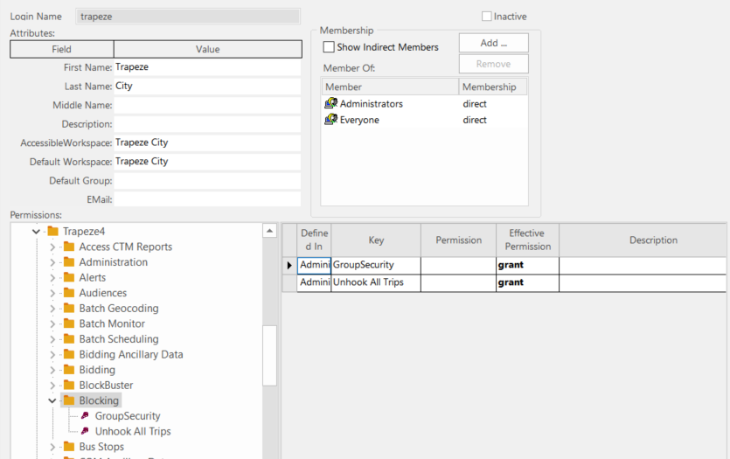
Task: Expand the Batch Monitor node
Action: pyautogui.click(x=52, y=323)
